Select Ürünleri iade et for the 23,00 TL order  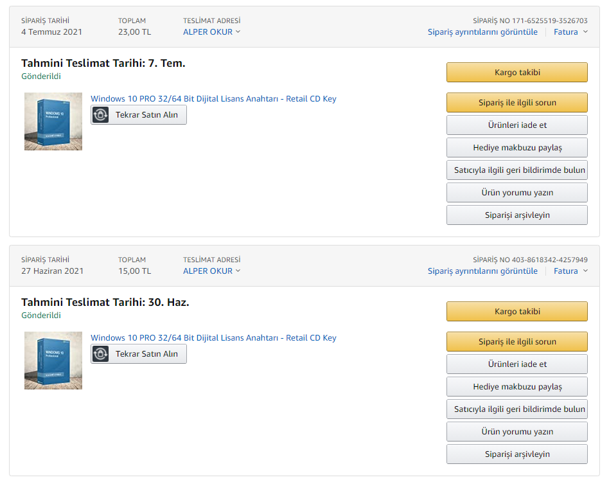[516, 125]
